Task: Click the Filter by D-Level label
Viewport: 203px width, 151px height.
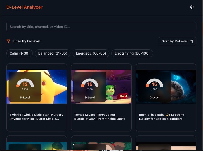Action: point(27,41)
